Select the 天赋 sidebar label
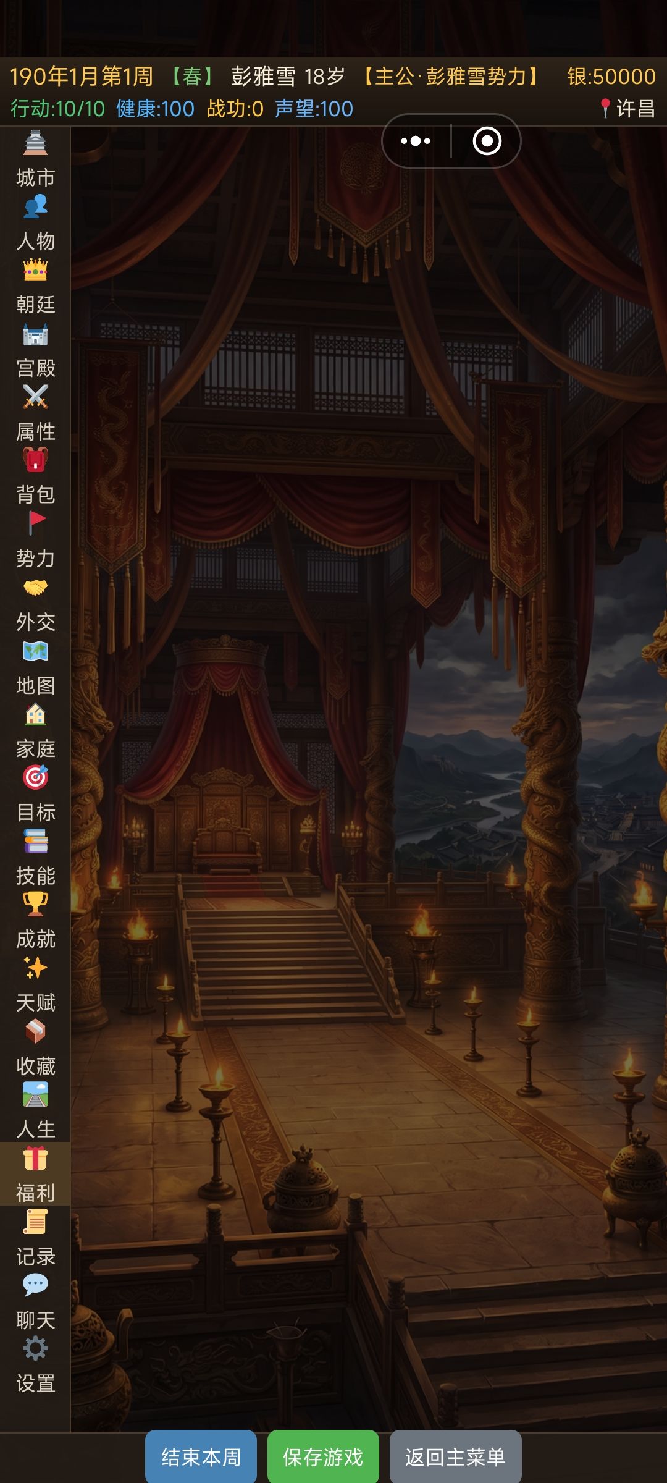 35,1003
